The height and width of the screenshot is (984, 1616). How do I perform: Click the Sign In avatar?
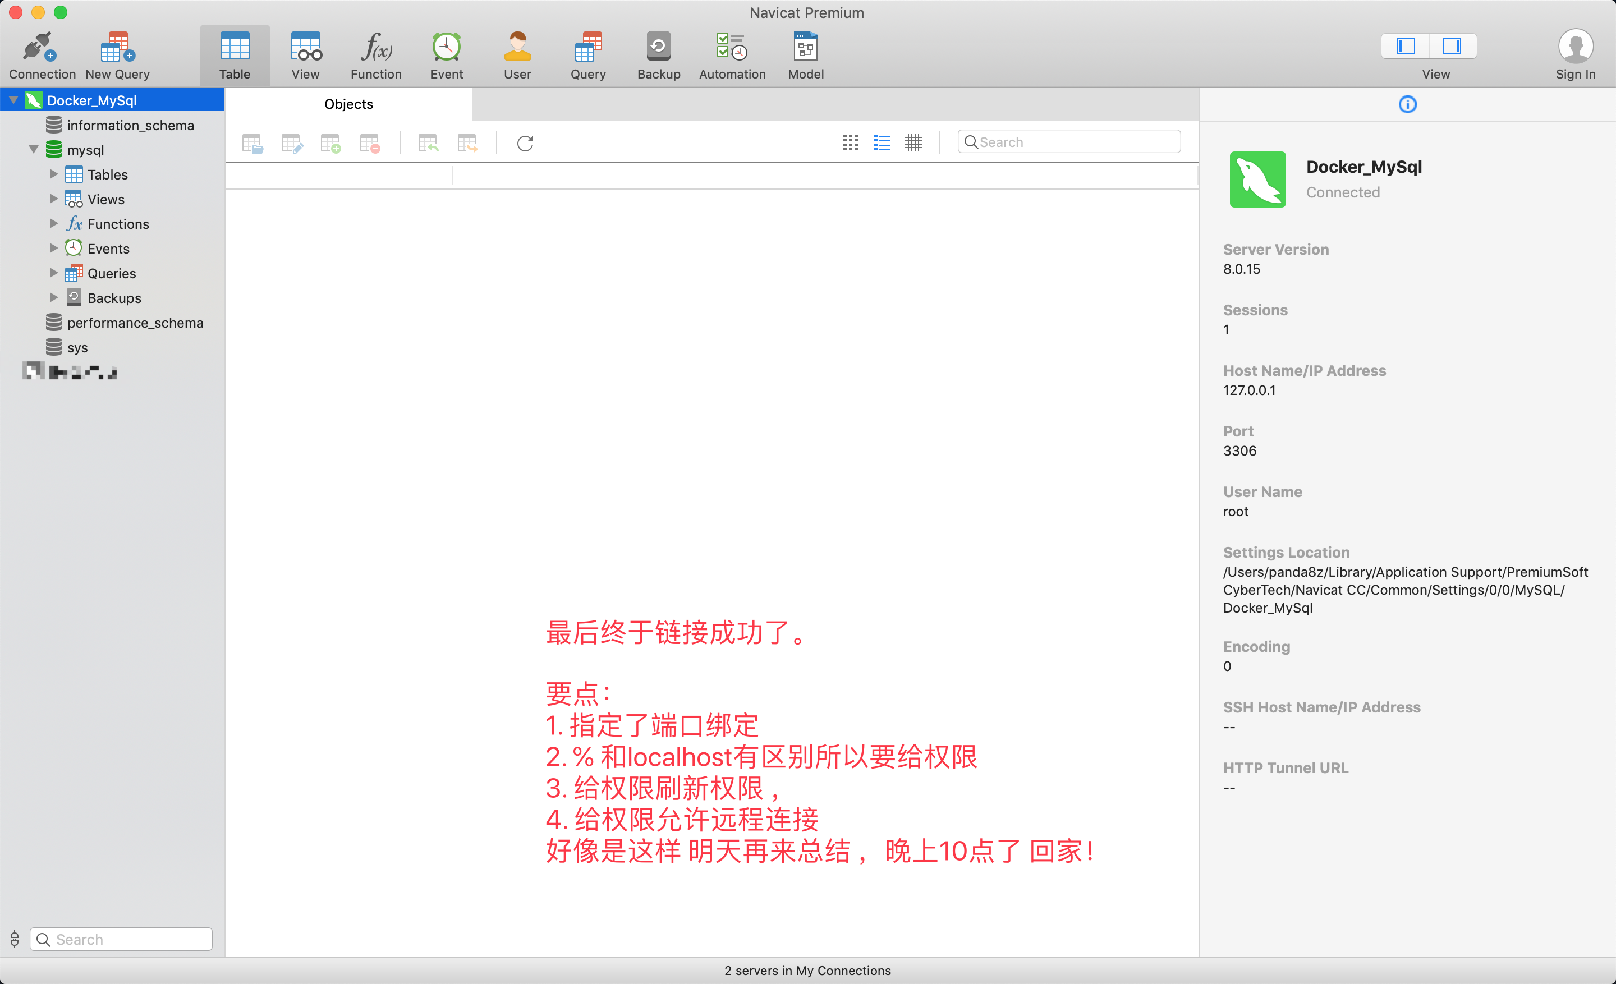click(x=1576, y=47)
